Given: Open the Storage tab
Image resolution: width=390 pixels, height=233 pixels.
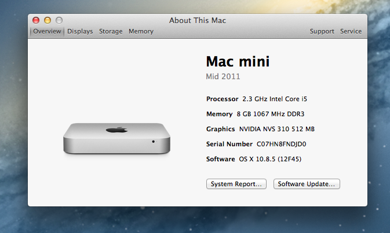Looking at the screenshot, I should click(111, 31).
